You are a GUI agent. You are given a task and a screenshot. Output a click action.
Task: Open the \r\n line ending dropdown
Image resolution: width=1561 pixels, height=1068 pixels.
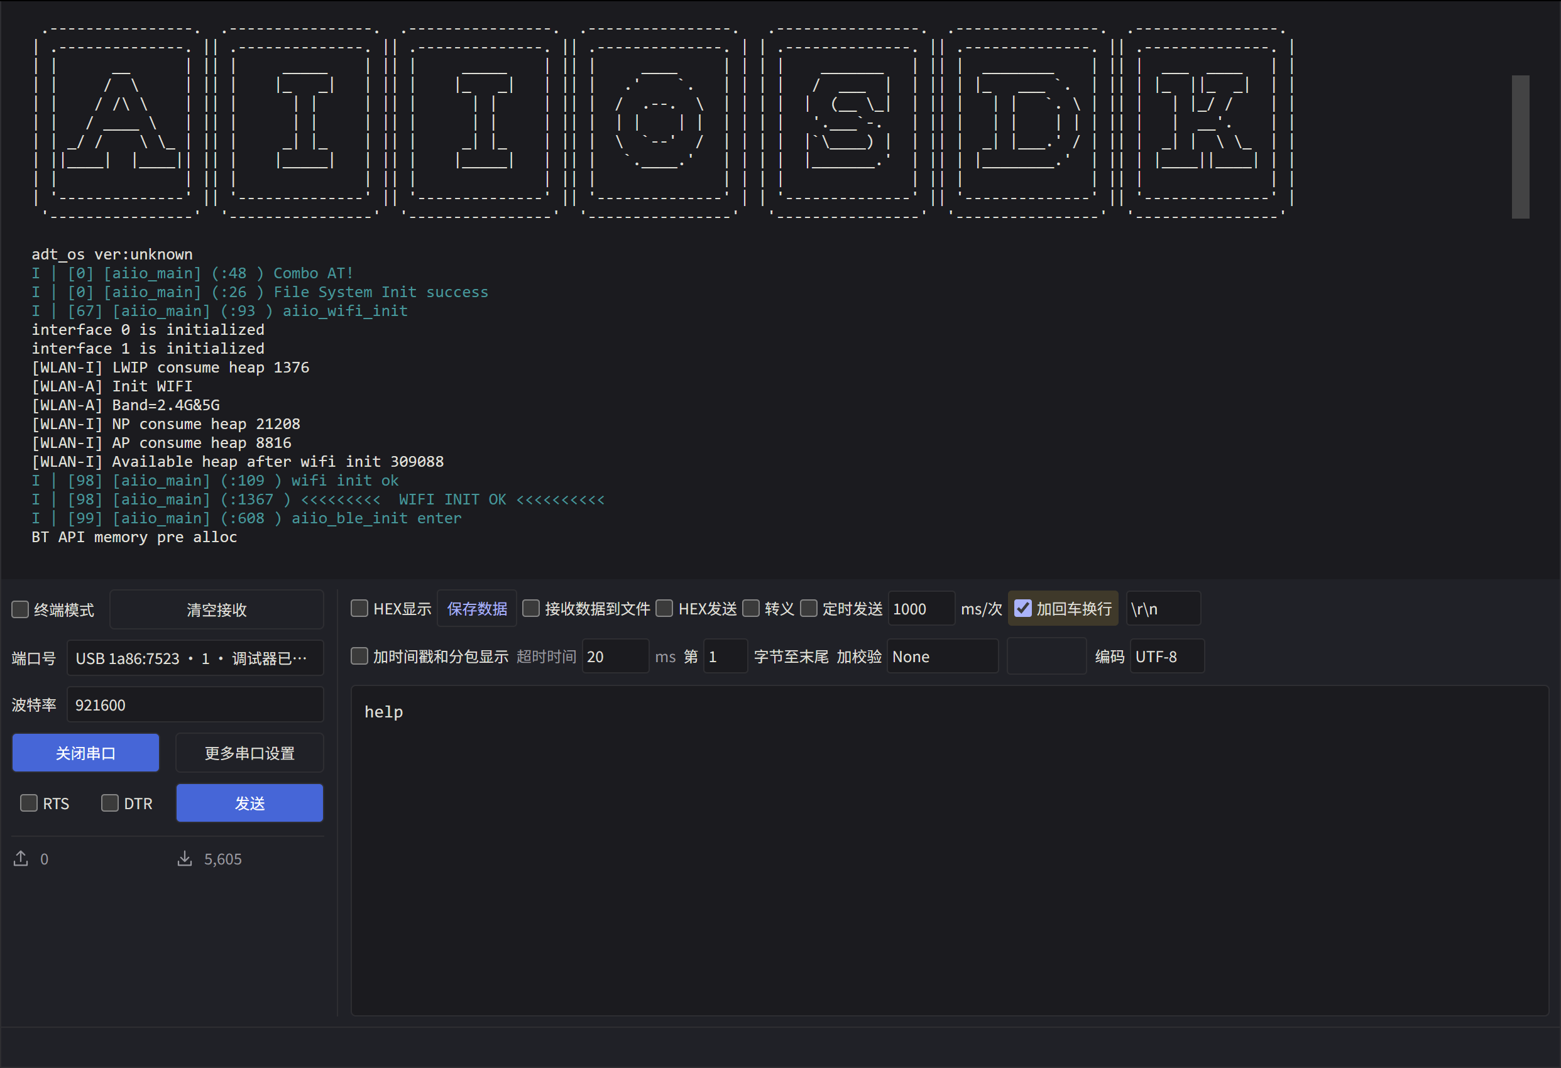(1163, 609)
